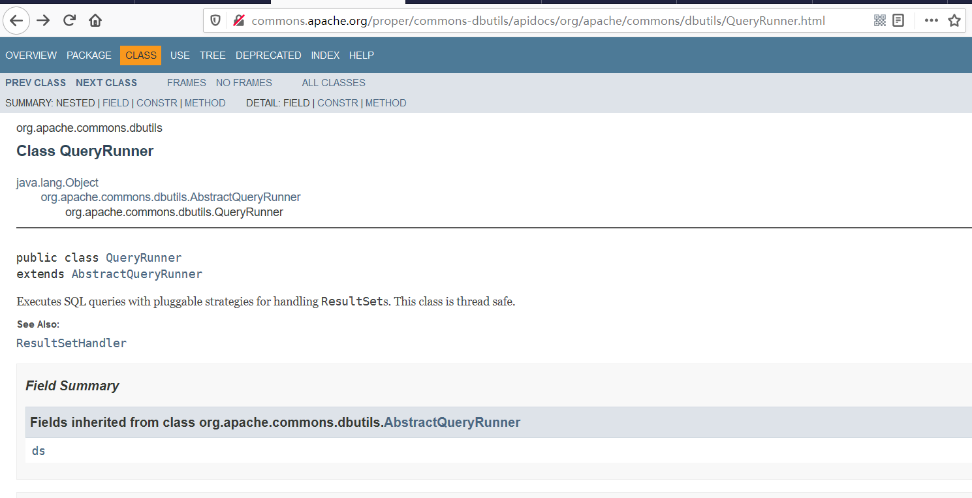
Task: Reload the current page
Action: [69, 20]
